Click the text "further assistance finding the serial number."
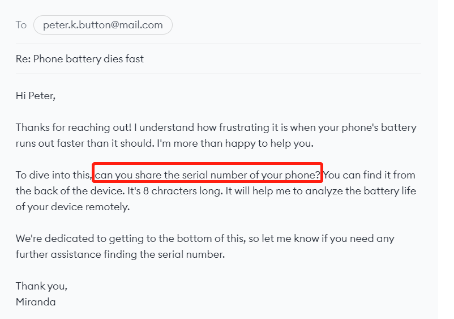The width and height of the screenshot is (454, 319). pos(120,254)
